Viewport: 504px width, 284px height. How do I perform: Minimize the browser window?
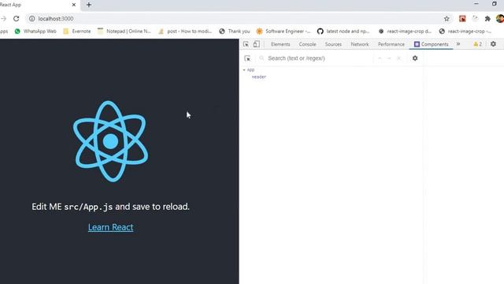click(x=476, y=4)
